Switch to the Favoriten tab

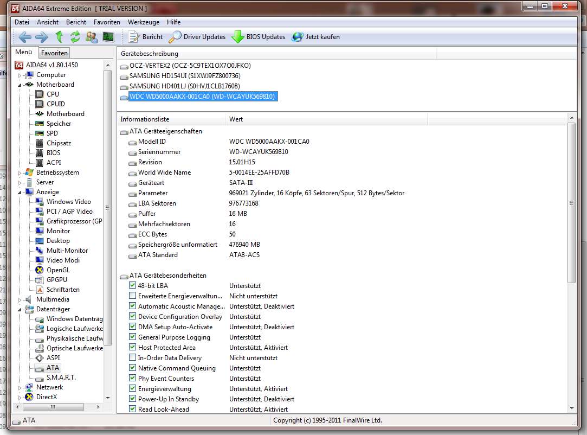[54, 53]
